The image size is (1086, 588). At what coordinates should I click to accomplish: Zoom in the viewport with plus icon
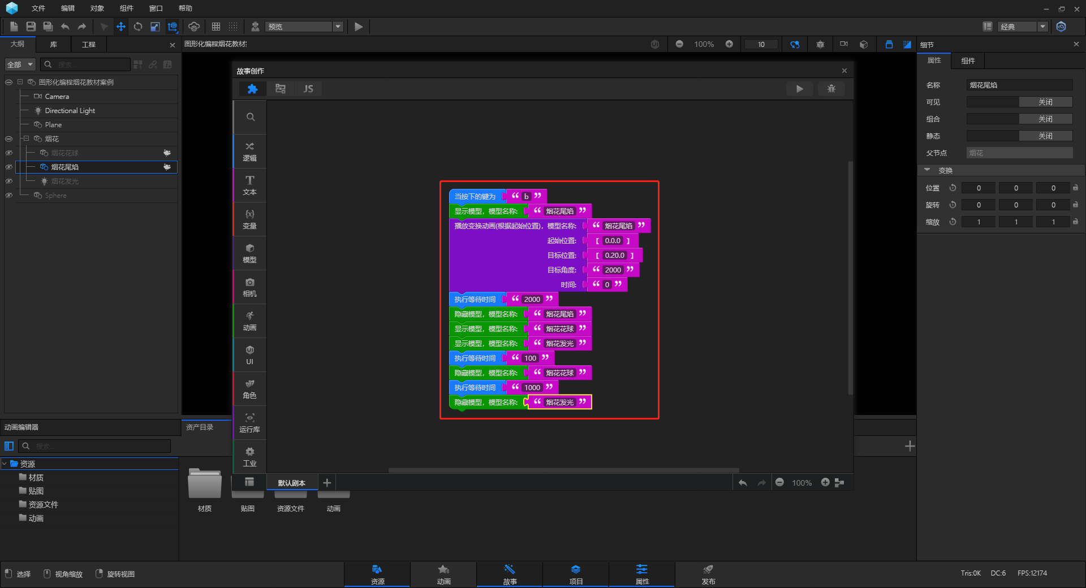tap(729, 44)
